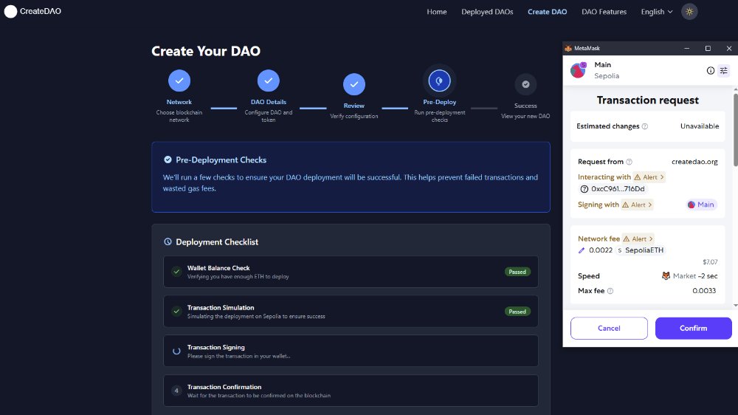This screenshot has width=738, height=415.
Task: Click the MetaMask title bar fox icon
Action: tap(568, 48)
